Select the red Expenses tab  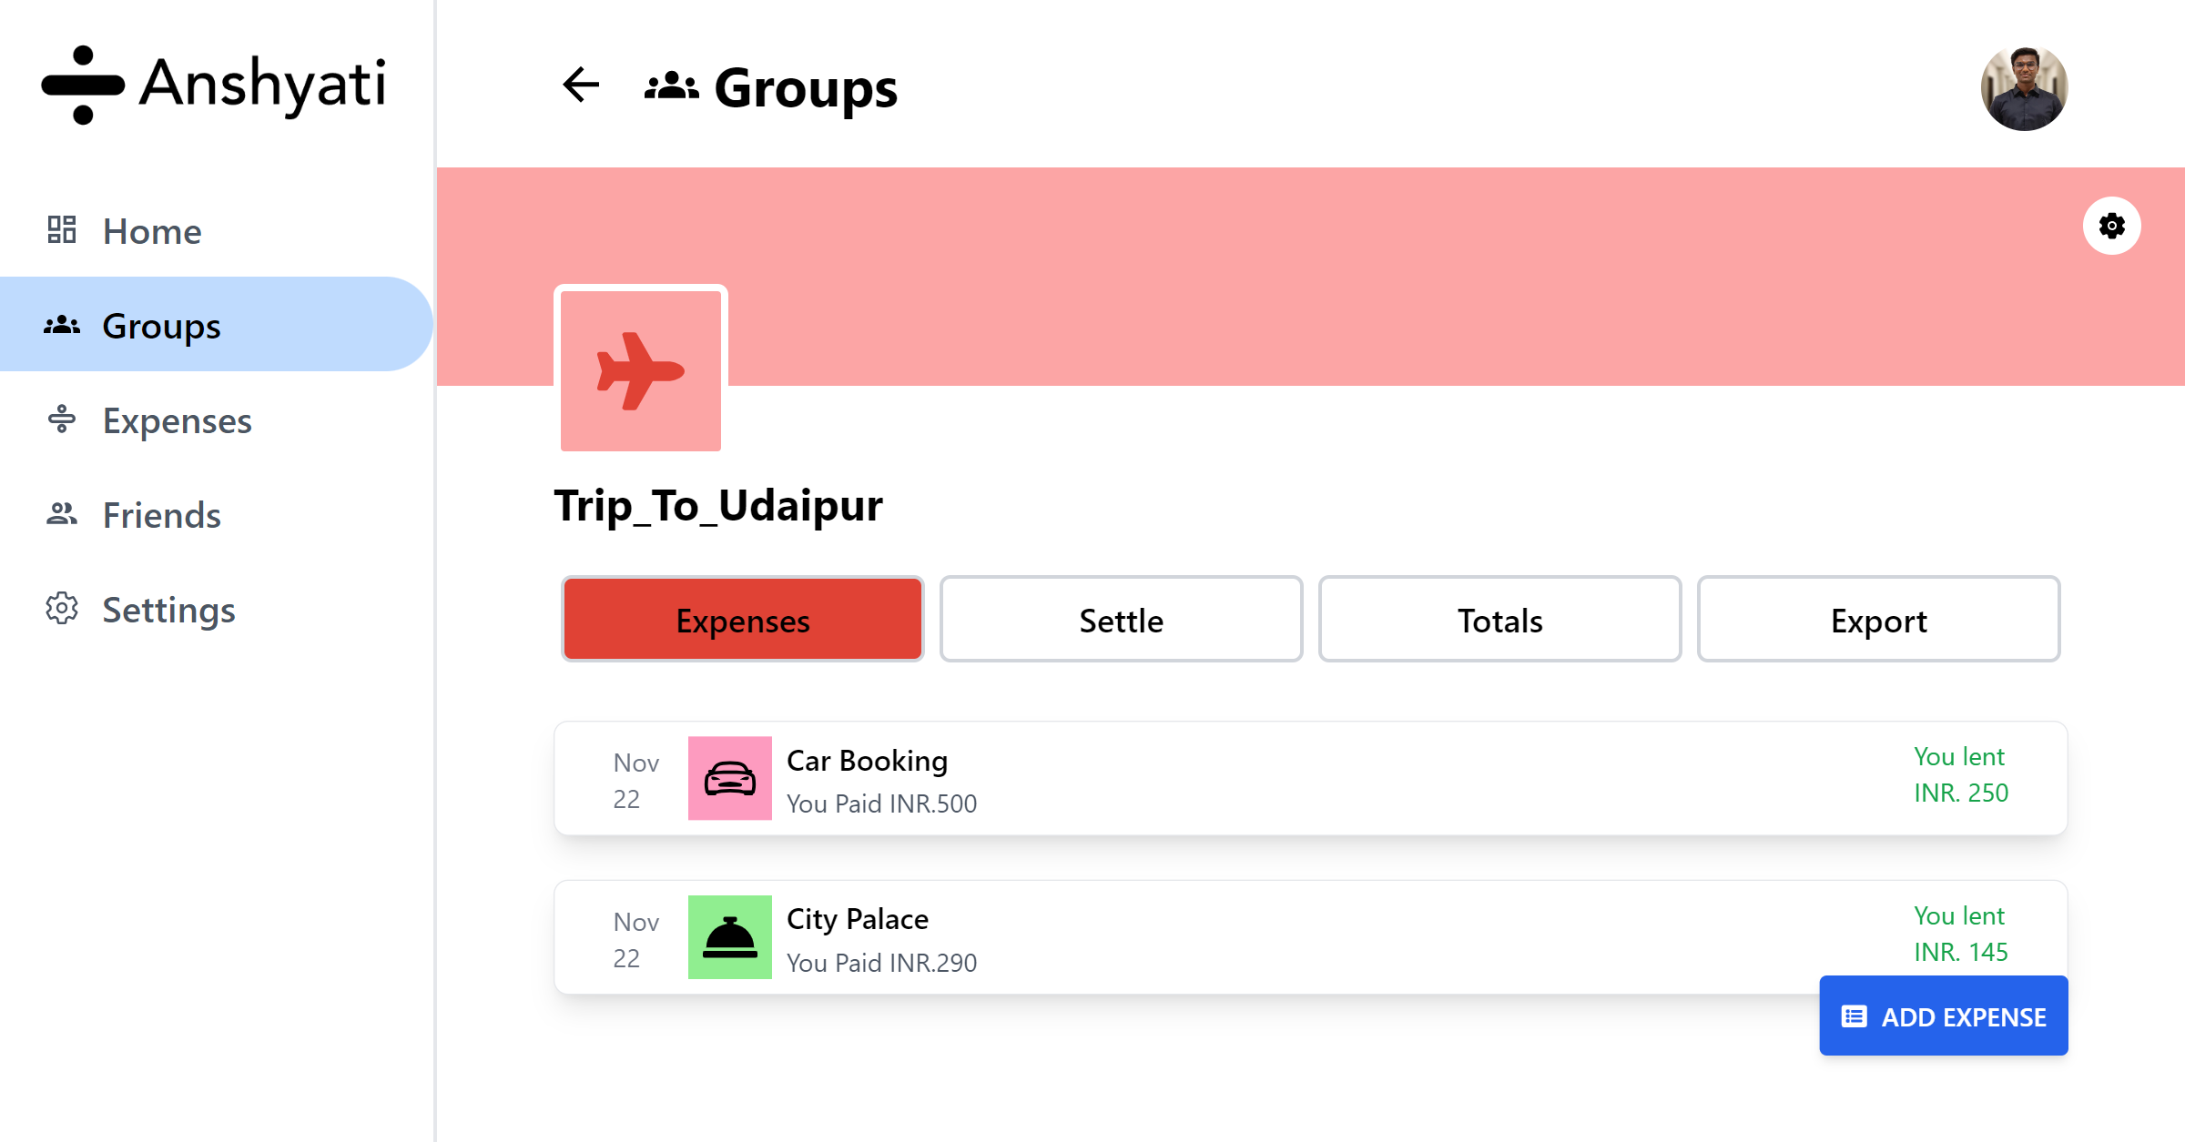(742, 620)
